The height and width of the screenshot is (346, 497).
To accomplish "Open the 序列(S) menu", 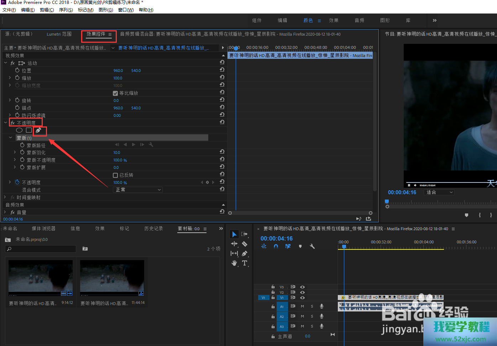I will point(66,10).
